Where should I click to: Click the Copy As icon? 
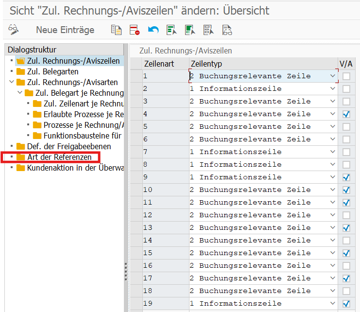point(116,30)
